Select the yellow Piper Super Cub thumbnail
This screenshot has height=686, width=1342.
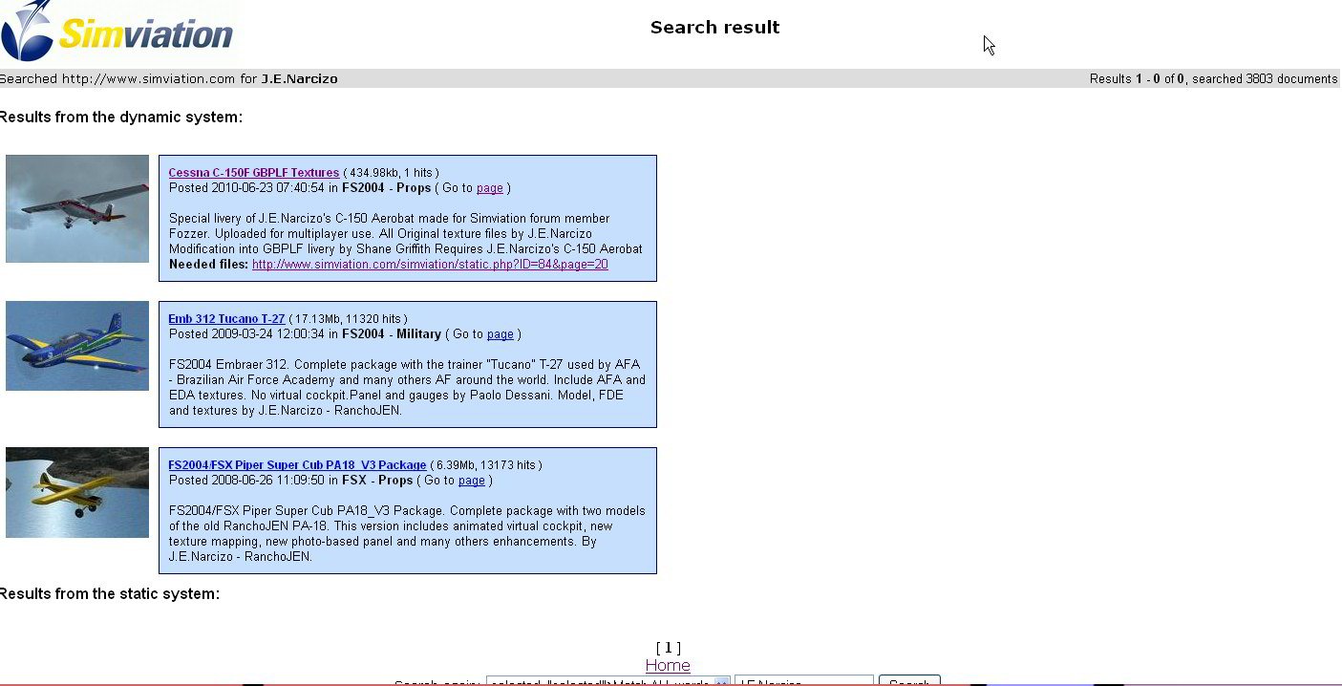[x=77, y=492]
